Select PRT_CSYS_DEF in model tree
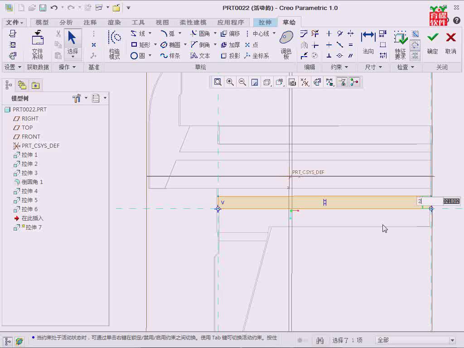Image resolution: width=464 pixels, height=348 pixels. (36, 145)
